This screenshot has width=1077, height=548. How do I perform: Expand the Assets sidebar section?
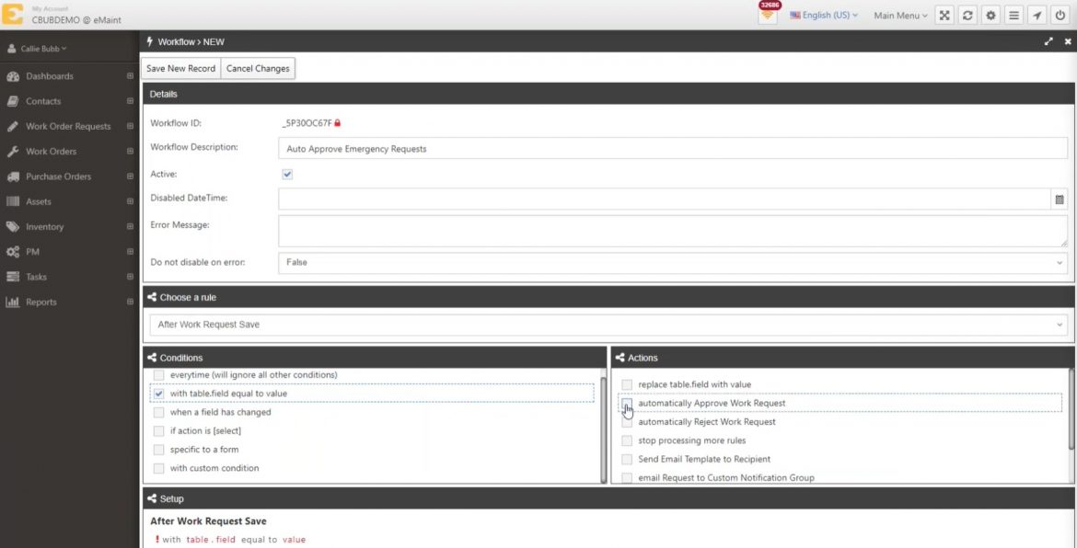[x=12, y=200]
